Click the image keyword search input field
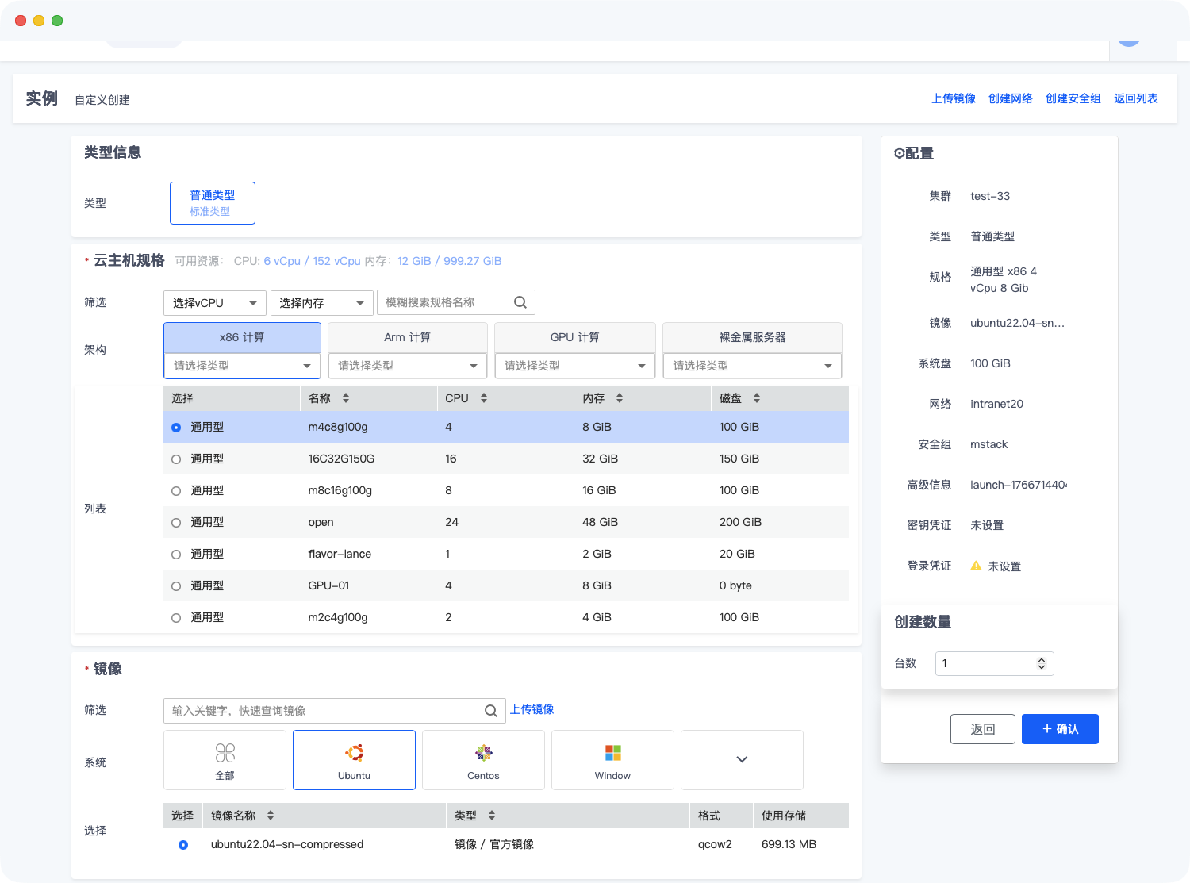The width and height of the screenshot is (1190, 883). pyautogui.click(x=325, y=711)
